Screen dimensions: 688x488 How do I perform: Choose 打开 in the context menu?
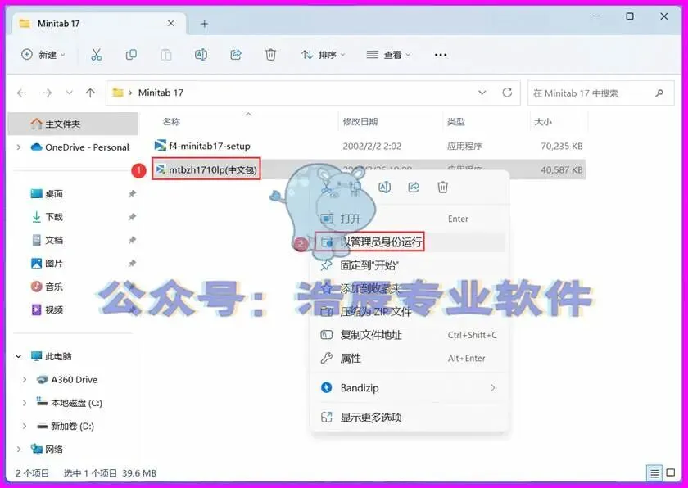click(x=410, y=219)
